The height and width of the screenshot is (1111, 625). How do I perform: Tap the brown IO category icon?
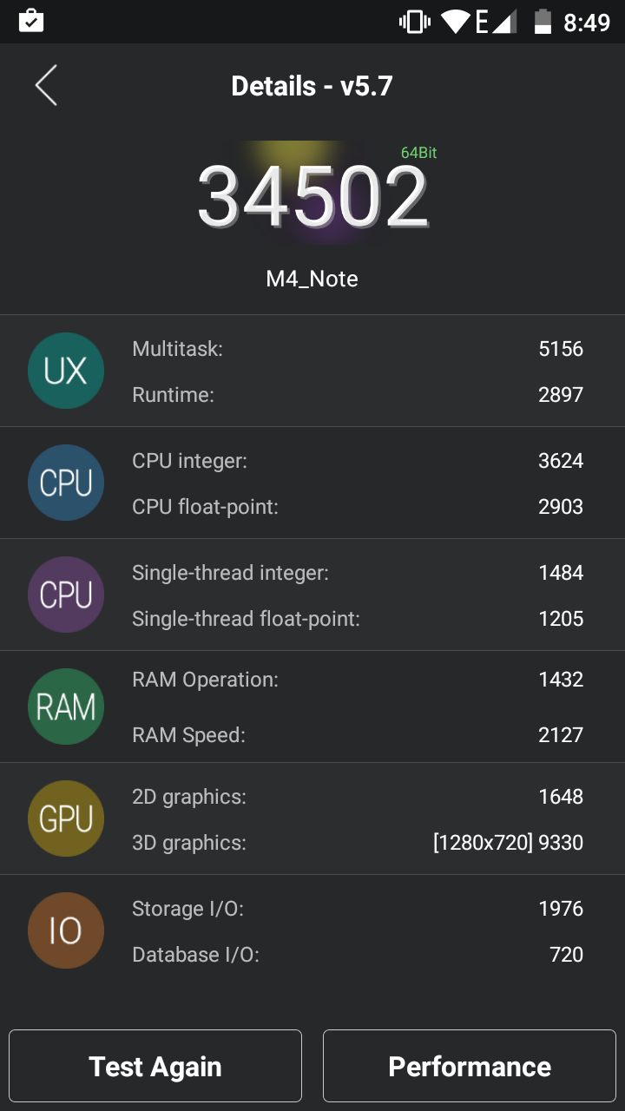click(x=66, y=930)
